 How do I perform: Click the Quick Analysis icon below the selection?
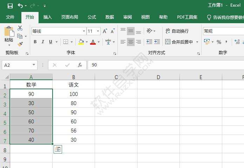(x=58, y=149)
